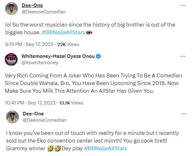Open more menu on Dee-One's reply tweet
Viewport: 194px width, 156px height.
pos(183,114)
